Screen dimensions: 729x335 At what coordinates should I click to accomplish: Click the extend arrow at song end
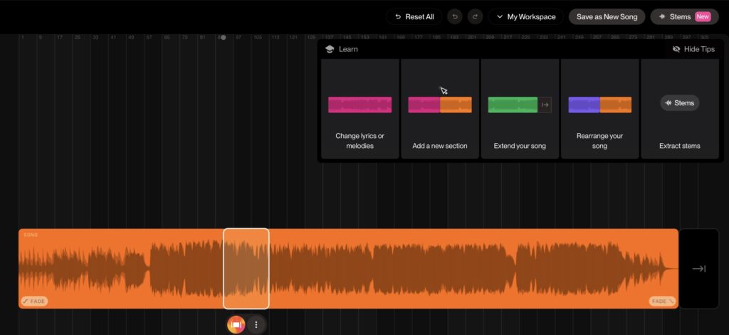tap(698, 269)
